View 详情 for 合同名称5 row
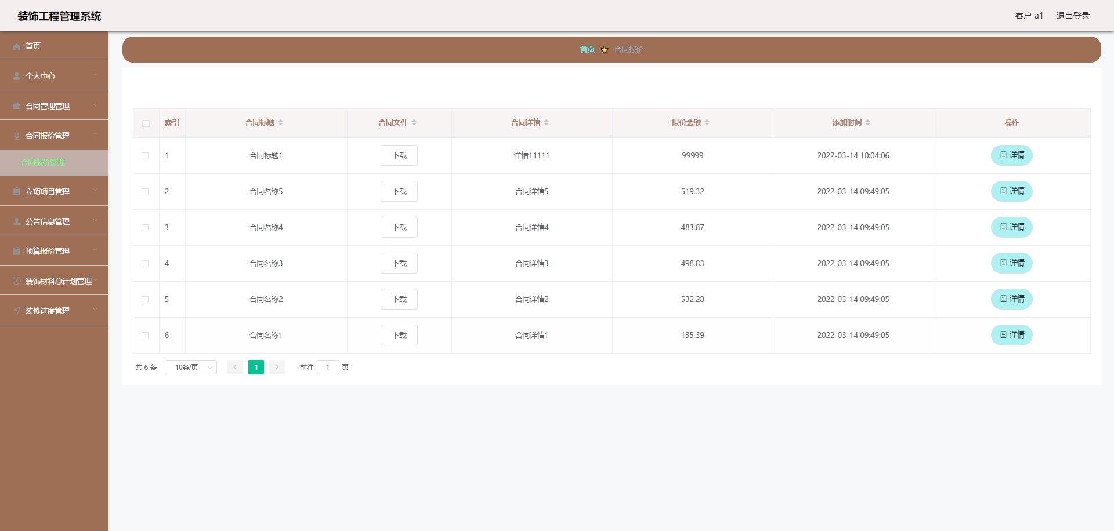Viewport: 1114px width, 531px height. (1012, 191)
